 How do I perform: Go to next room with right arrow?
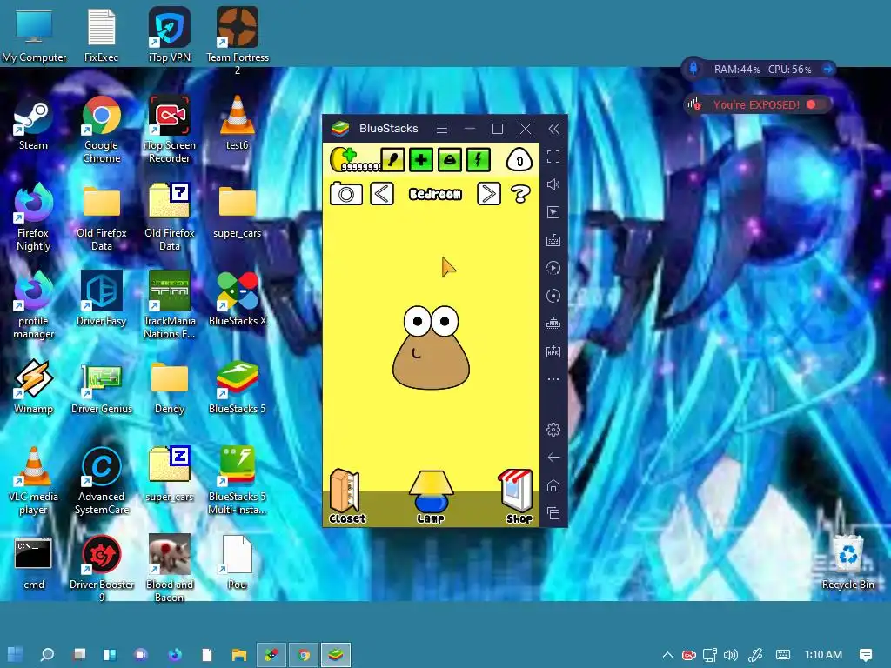pos(489,194)
